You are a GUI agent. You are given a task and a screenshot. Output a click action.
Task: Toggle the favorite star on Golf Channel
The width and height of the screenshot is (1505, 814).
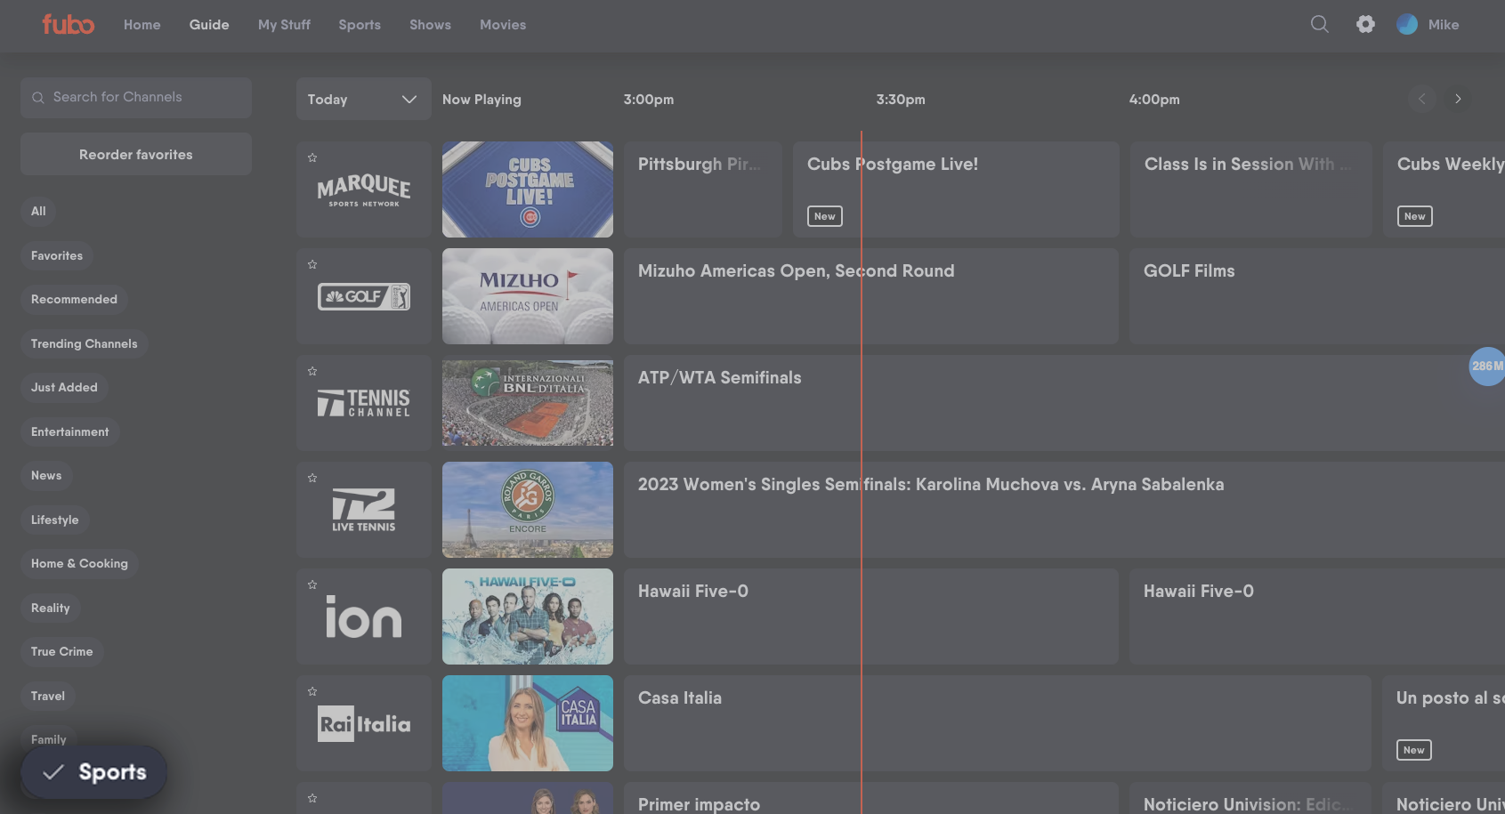tap(312, 263)
